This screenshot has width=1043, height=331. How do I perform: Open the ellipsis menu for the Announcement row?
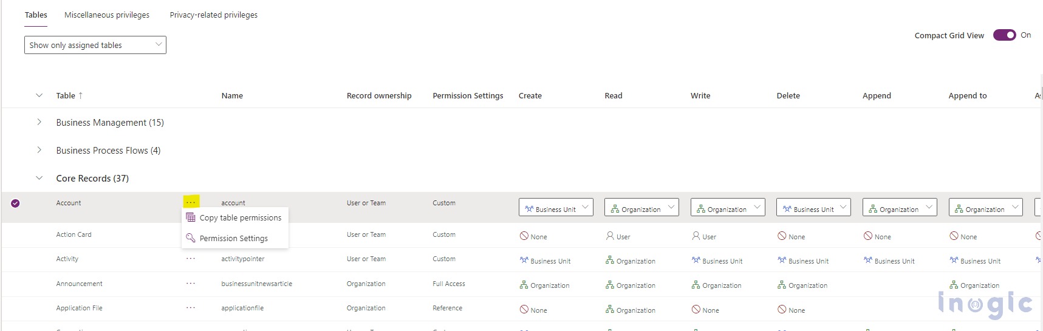click(191, 284)
